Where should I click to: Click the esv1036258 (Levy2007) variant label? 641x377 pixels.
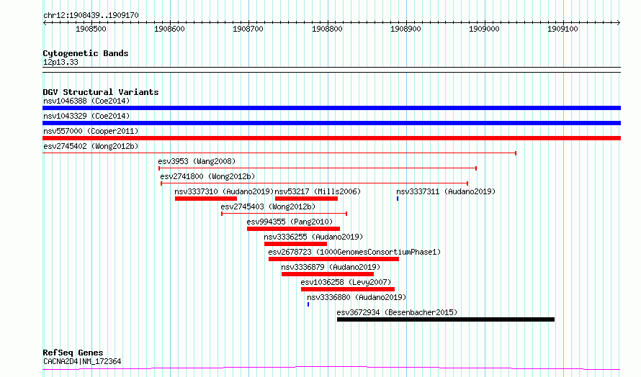(346, 282)
